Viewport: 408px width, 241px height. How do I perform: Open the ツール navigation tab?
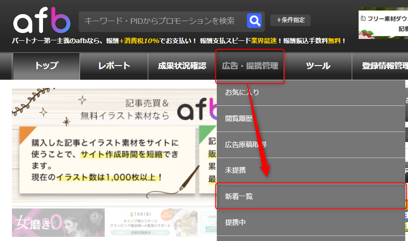click(x=318, y=66)
